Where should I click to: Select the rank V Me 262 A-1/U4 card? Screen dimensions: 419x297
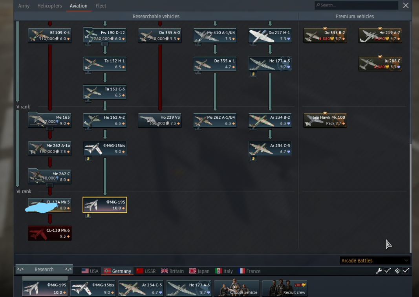(215, 120)
